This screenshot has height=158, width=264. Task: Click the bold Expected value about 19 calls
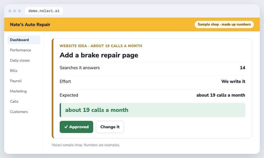coord(221,95)
